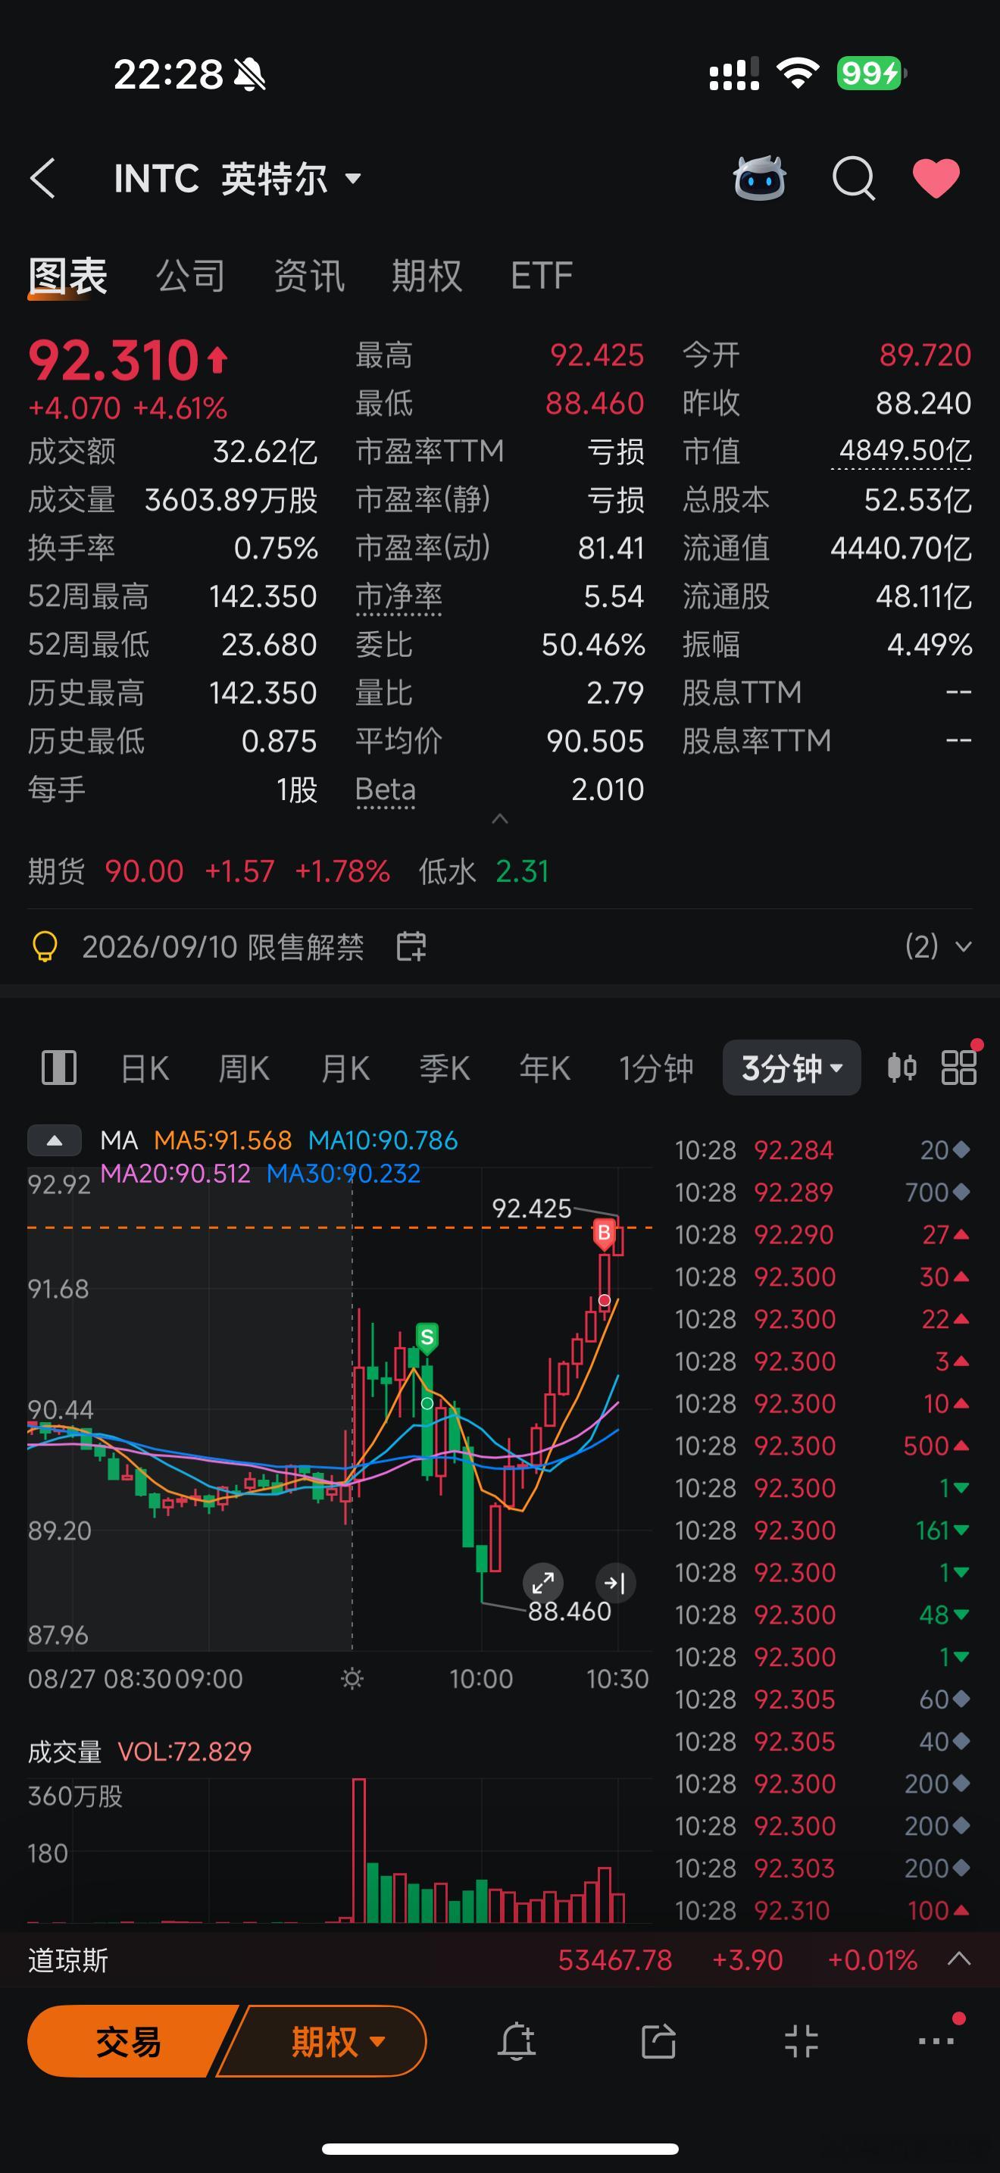
Task: Tap the S sell marker on chart
Action: 427,1337
